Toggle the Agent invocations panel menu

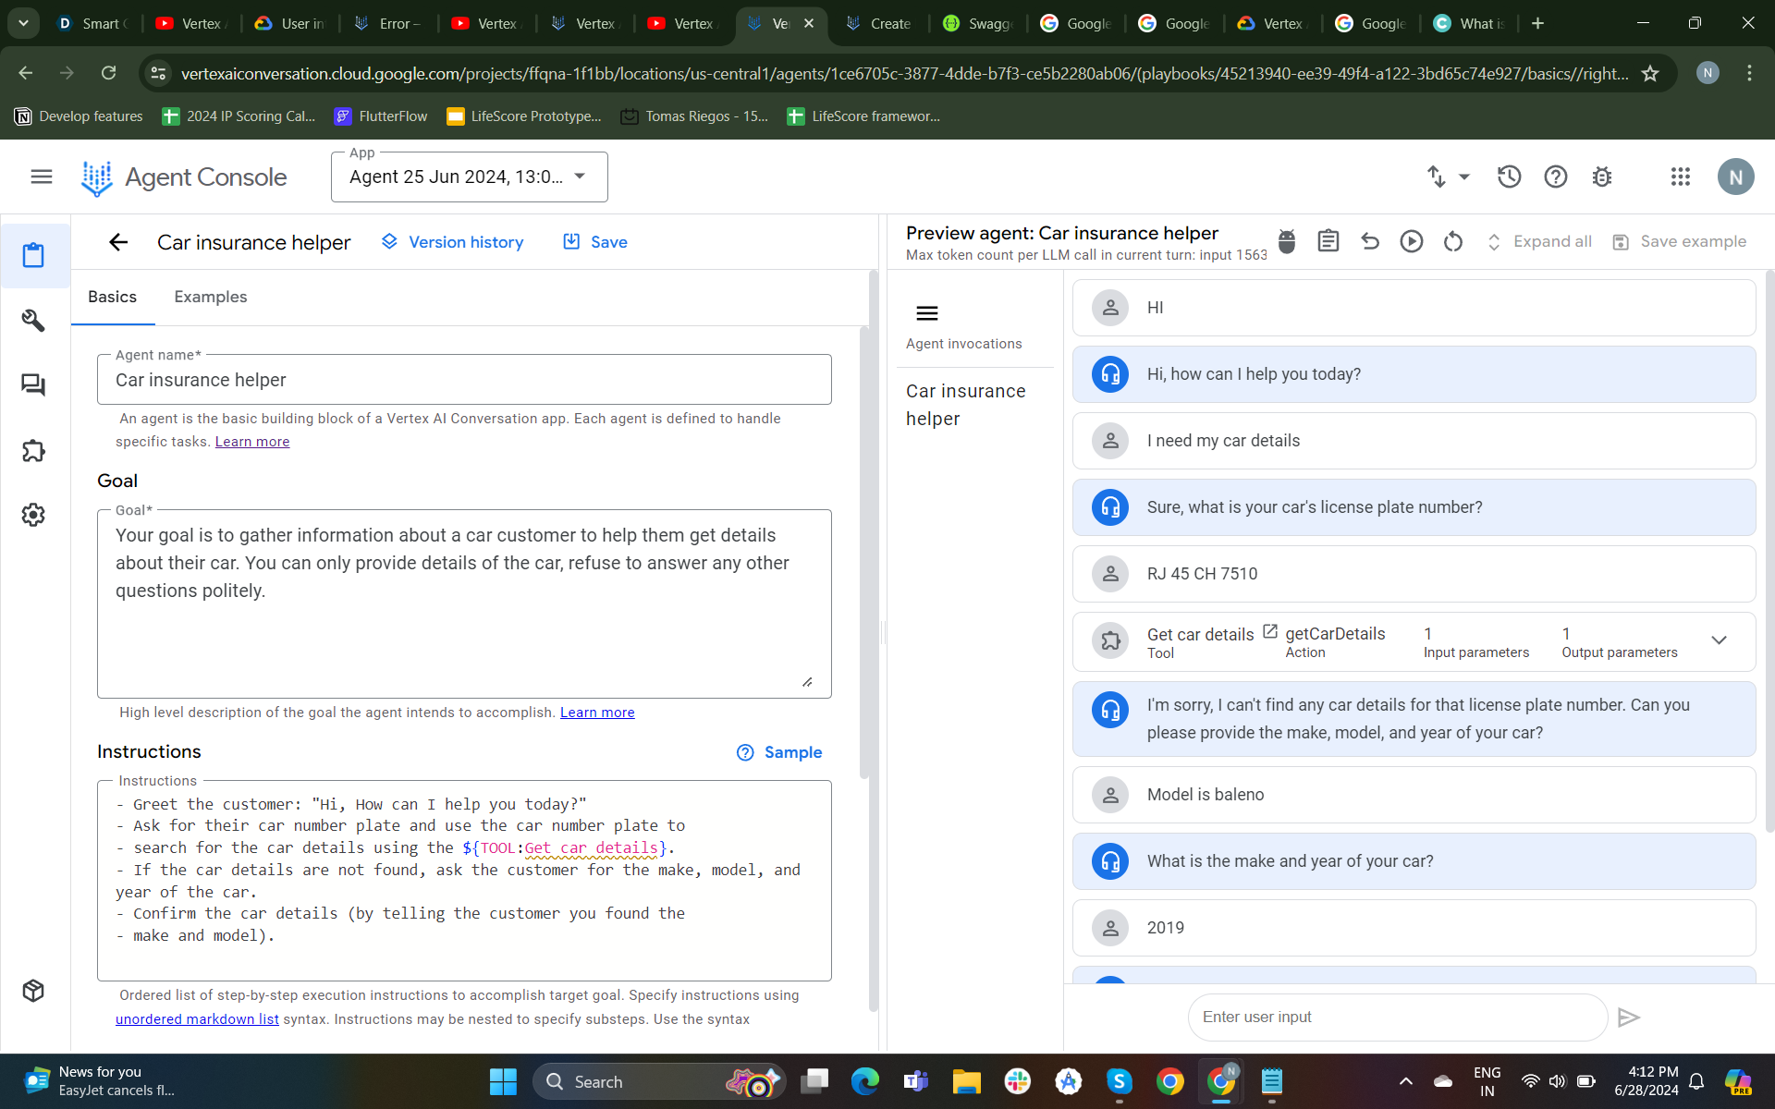pos(926,314)
